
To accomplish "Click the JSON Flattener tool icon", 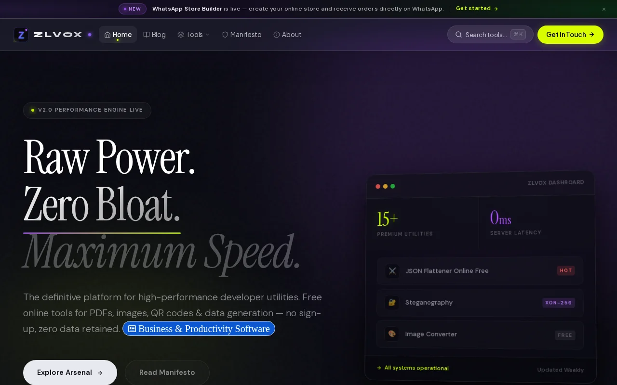I will (x=392, y=271).
